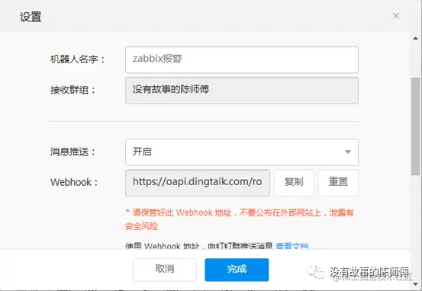Screen dimensions: 422x291
Task: Click the dropdown arrow beside 开启
Action: tap(348, 152)
